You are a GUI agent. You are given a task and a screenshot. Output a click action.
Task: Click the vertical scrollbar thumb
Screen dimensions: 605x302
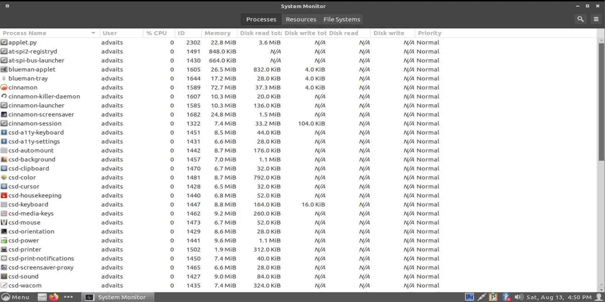click(601, 102)
